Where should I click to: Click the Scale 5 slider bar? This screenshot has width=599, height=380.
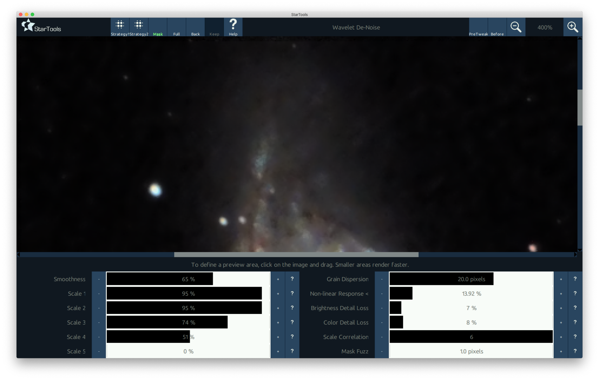tap(188, 351)
